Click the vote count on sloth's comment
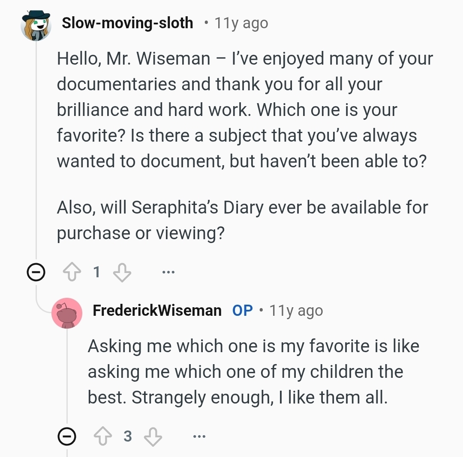The image size is (463, 457). pos(96,272)
